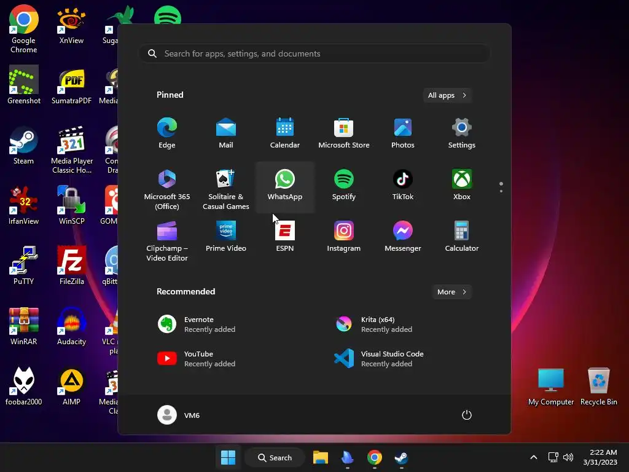Screen dimensions: 629x472
Task: Open Evernote in Recommended
Action: click(x=226, y=324)
